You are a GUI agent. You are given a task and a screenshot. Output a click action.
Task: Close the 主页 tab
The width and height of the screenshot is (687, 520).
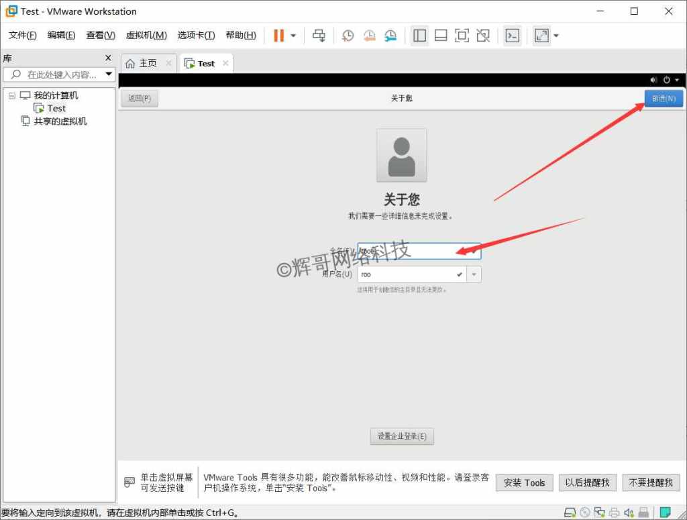click(168, 63)
